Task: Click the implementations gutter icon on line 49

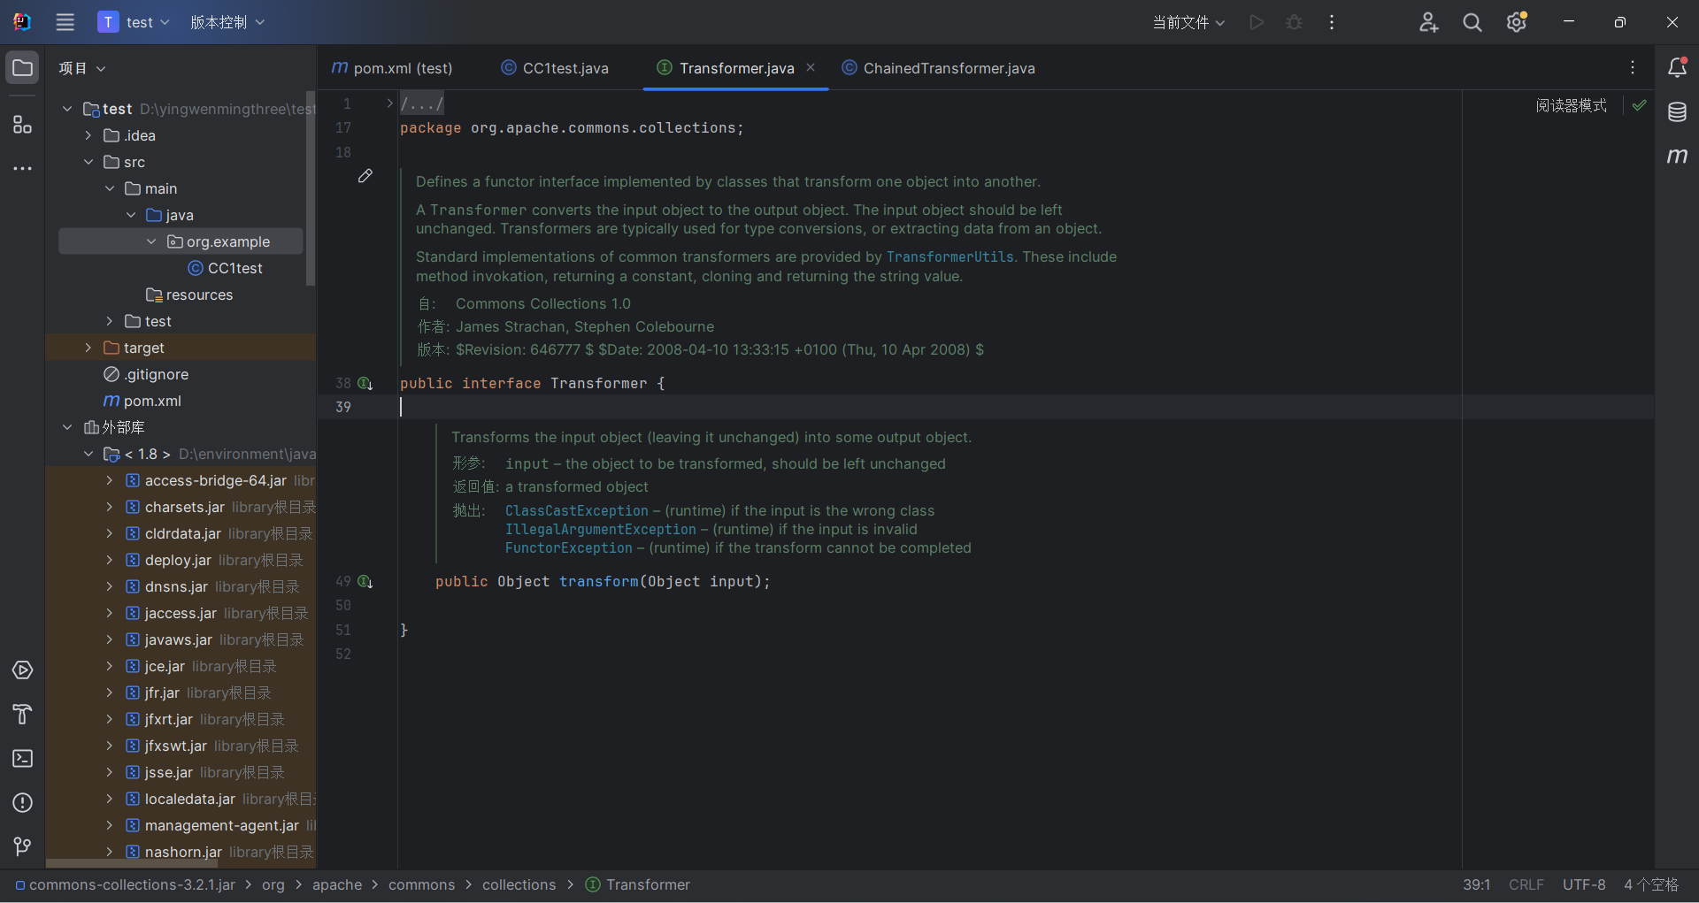Action: [365, 582]
